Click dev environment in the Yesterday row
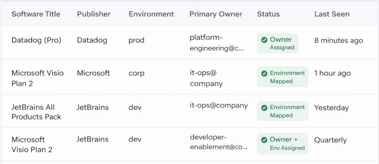The image size is (379, 164). click(135, 108)
